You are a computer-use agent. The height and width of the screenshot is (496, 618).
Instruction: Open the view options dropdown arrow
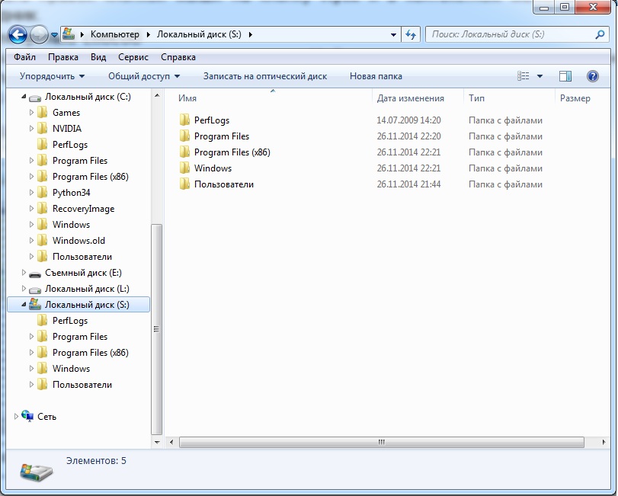[x=540, y=76]
